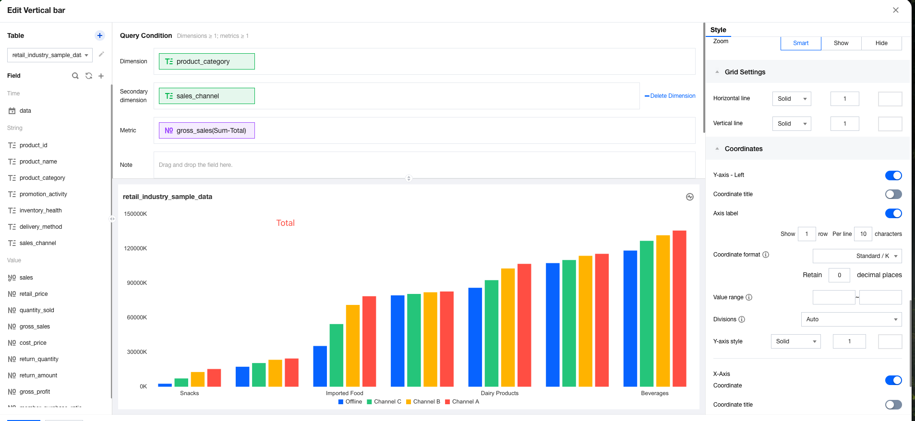Image resolution: width=915 pixels, height=421 pixels.
Task: Select the Style tab
Action: pos(718,30)
